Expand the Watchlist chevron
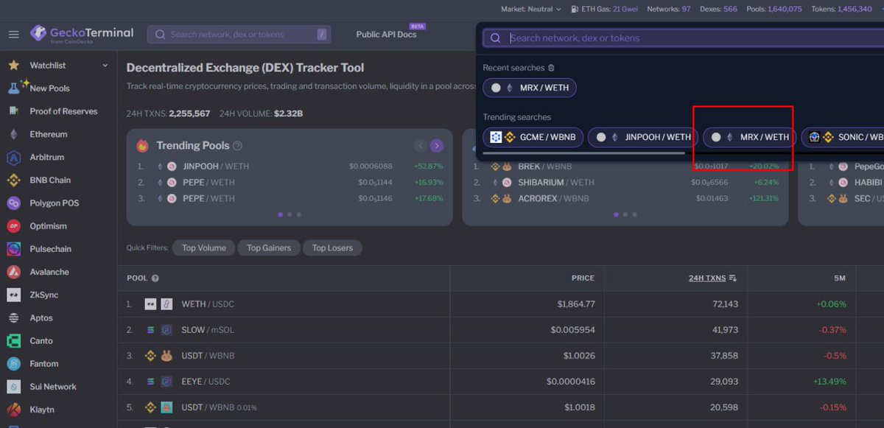The height and width of the screenshot is (428, 884). point(105,66)
